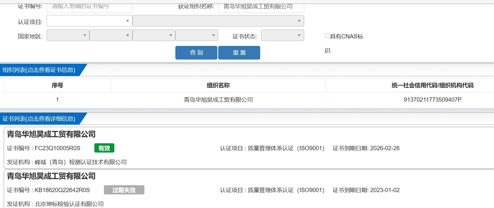Viewport: 494px width, 208px height.
Task: Click the 重置 reset button
Action: (239, 53)
